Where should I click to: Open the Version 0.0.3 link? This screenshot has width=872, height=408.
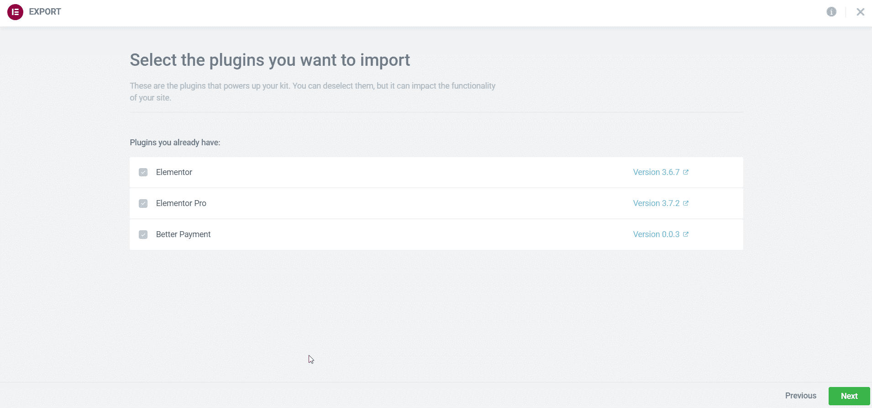click(x=656, y=234)
